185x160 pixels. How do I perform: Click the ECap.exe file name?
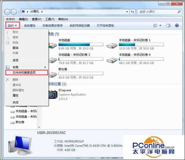point(65,90)
